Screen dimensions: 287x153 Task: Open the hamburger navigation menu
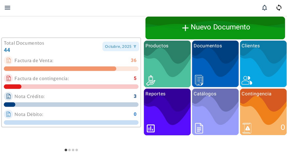[8, 8]
